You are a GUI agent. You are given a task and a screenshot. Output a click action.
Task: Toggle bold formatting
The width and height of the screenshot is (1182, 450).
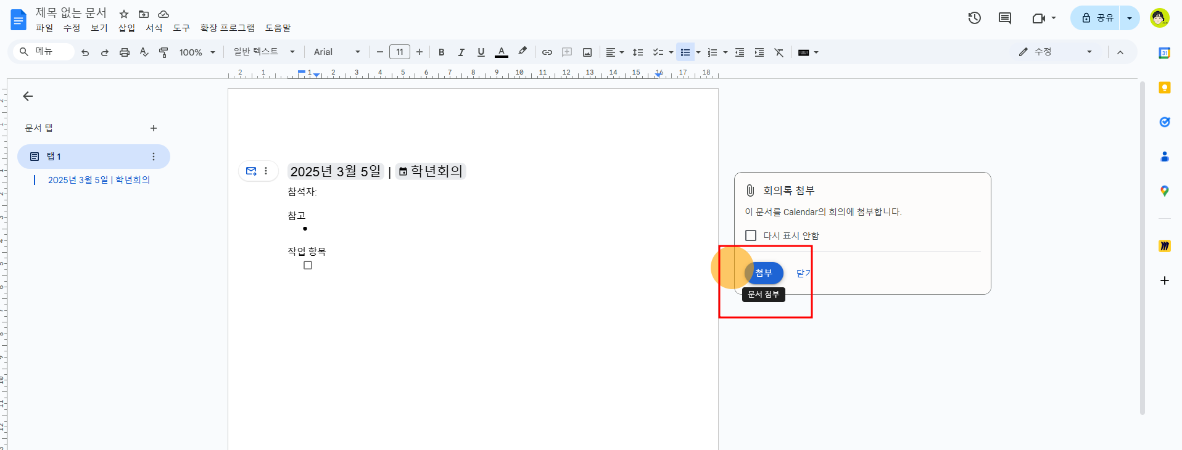point(442,52)
